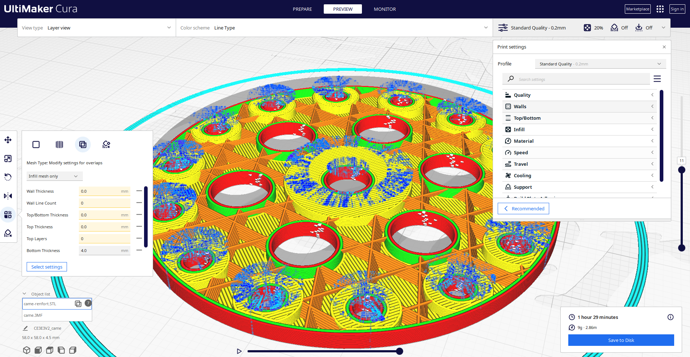The width and height of the screenshot is (690, 357).
Task: Toggle support off/on in the print setup bar
Action: (619, 27)
